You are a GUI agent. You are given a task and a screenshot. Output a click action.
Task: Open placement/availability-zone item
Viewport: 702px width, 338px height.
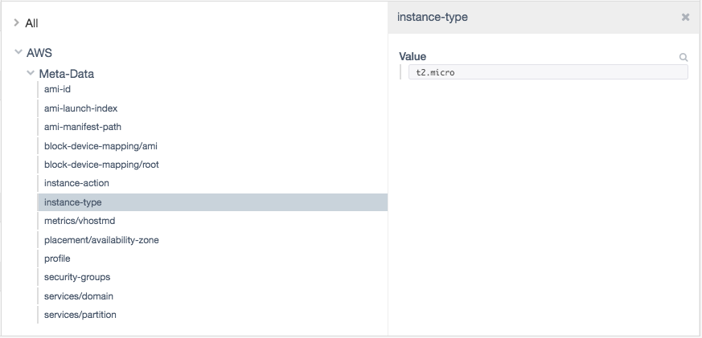[x=212, y=240]
